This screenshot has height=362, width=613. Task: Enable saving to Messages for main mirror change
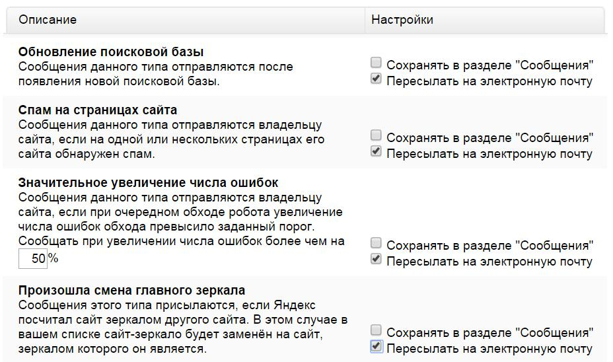pyautogui.click(x=376, y=330)
